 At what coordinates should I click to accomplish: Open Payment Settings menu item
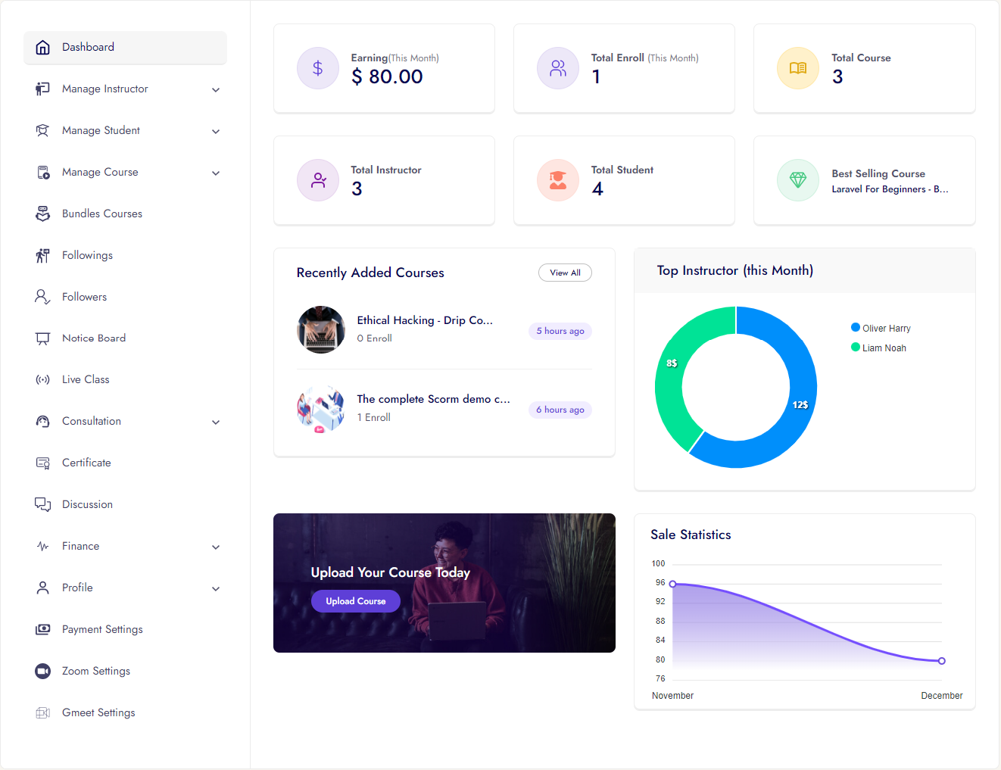tap(102, 630)
